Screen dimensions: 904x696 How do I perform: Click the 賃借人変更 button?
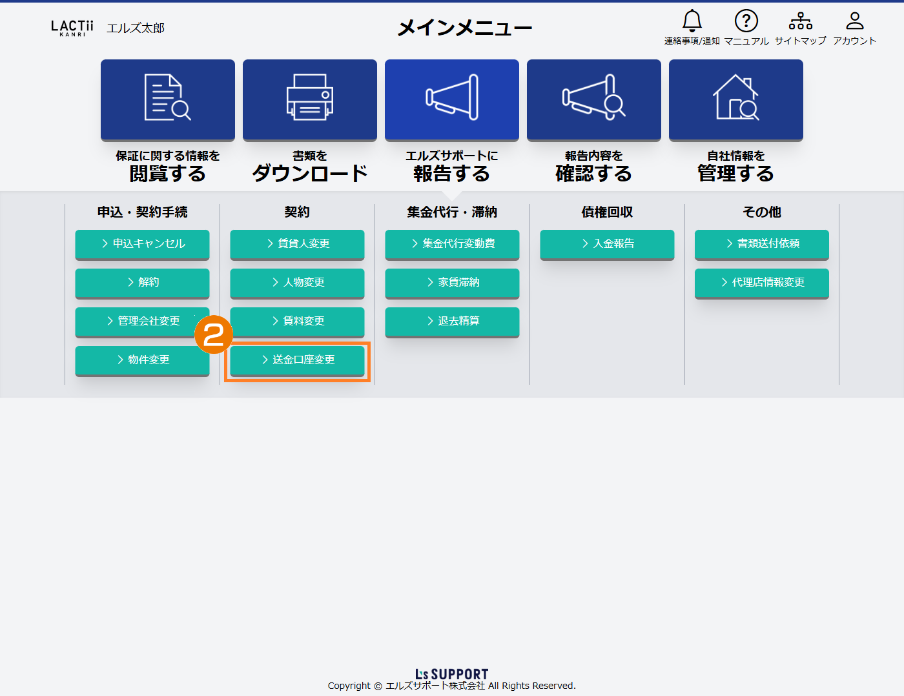coord(297,244)
